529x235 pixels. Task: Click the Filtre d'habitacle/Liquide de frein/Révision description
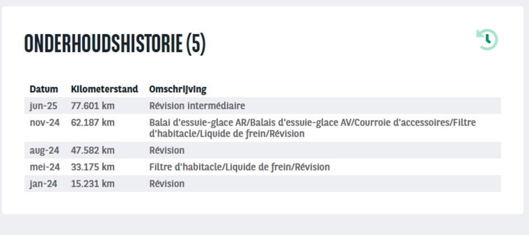point(239,167)
